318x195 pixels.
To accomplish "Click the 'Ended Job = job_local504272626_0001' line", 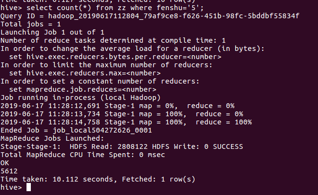I will click(x=76, y=130).
